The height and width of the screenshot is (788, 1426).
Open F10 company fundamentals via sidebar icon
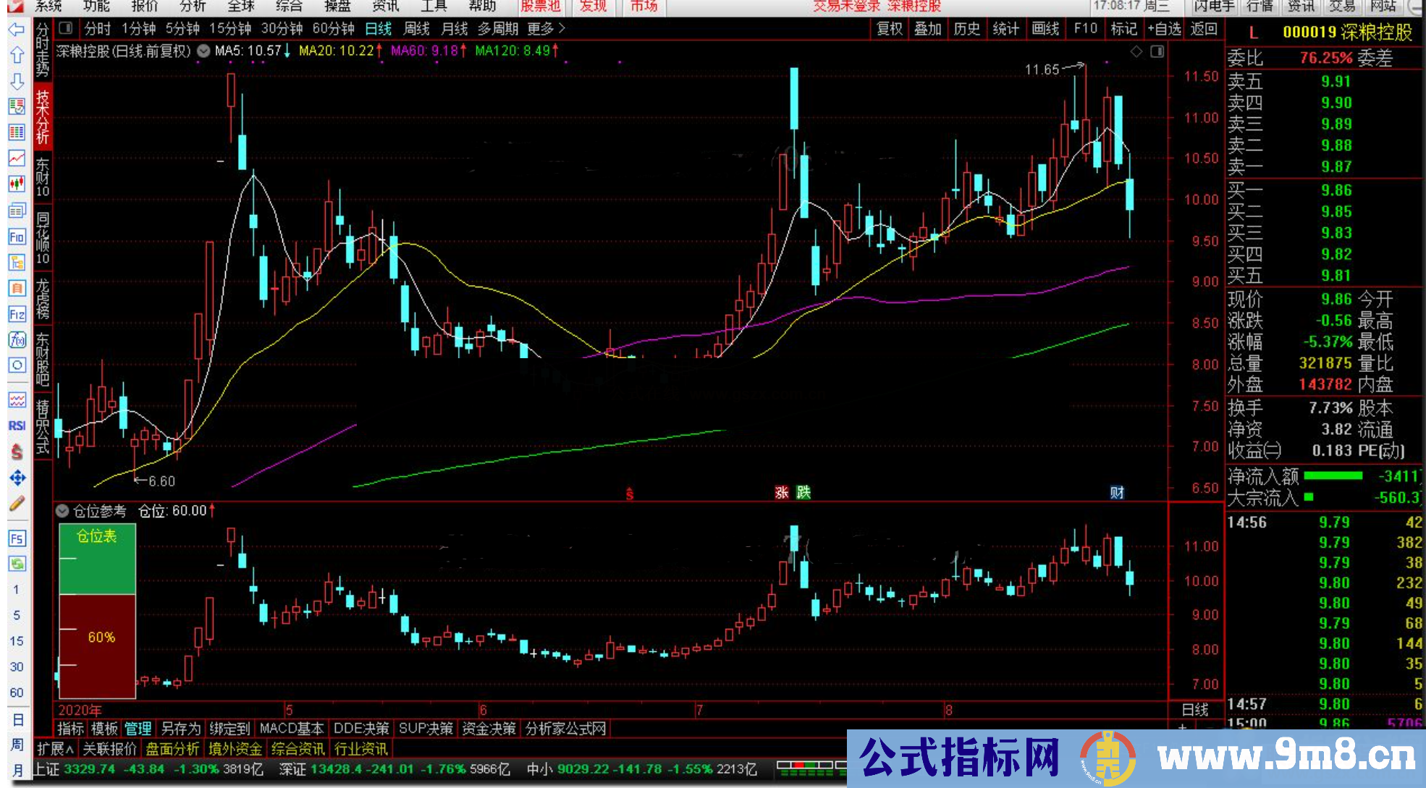(x=17, y=237)
